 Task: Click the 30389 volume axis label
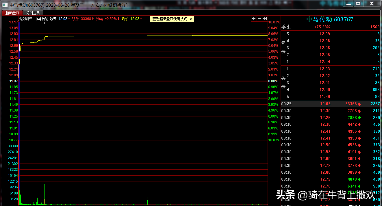click(x=13, y=146)
